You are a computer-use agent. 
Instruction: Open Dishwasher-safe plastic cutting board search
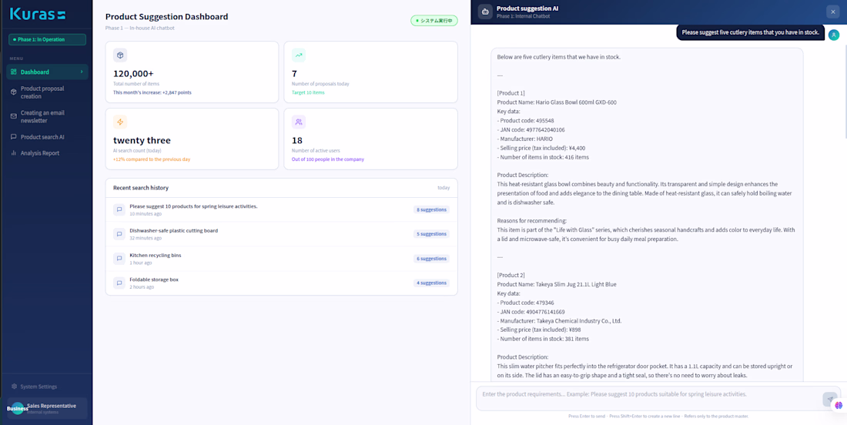point(281,234)
